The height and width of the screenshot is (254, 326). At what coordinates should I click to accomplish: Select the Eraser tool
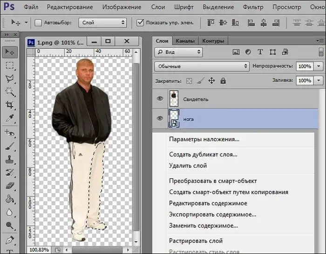click(10, 186)
